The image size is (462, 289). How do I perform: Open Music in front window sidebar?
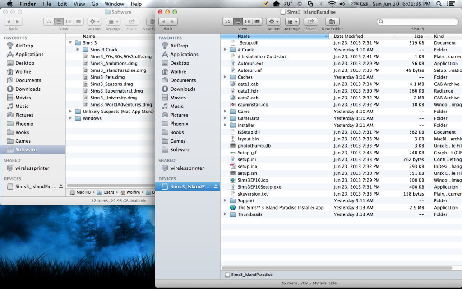point(176,107)
